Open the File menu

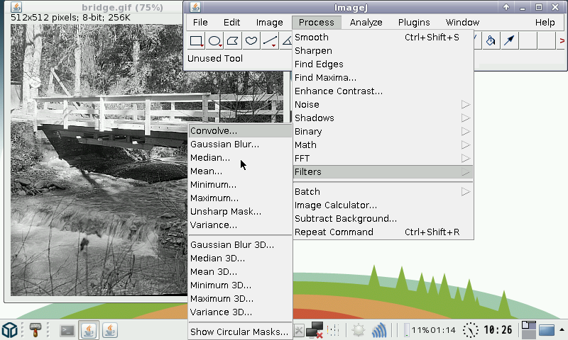(x=200, y=23)
